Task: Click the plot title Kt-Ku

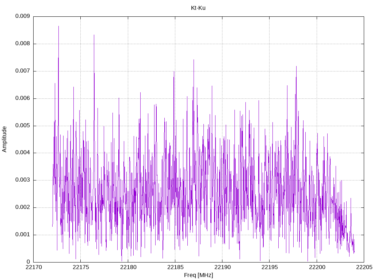Action: (198, 8)
